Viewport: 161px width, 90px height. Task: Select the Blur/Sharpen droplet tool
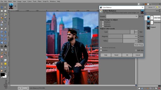(x=5, y=67)
